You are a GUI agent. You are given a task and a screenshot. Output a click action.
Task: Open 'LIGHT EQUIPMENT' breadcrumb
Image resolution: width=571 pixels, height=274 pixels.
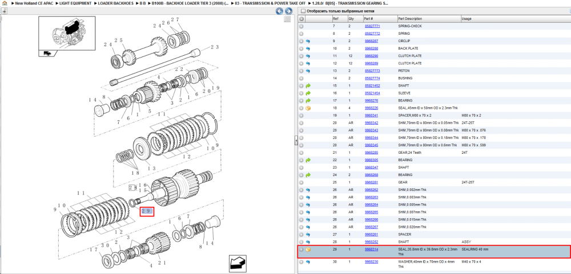click(76, 3)
